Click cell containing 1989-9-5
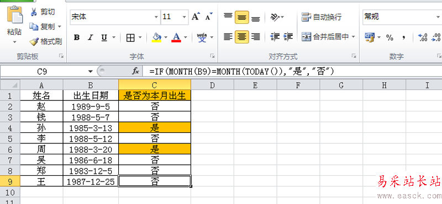The height and width of the screenshot is (204, 442). [x=91, y=106]
